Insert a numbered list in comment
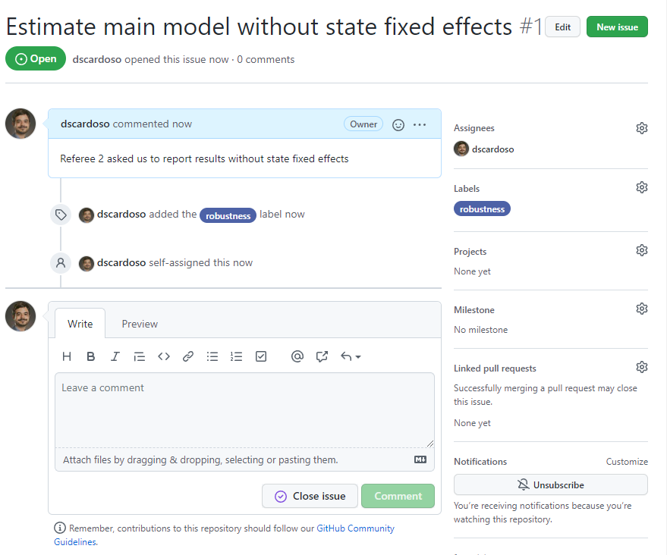Image resolution: width=667 pixels, height=555 pixels. [x=237, y=356]
